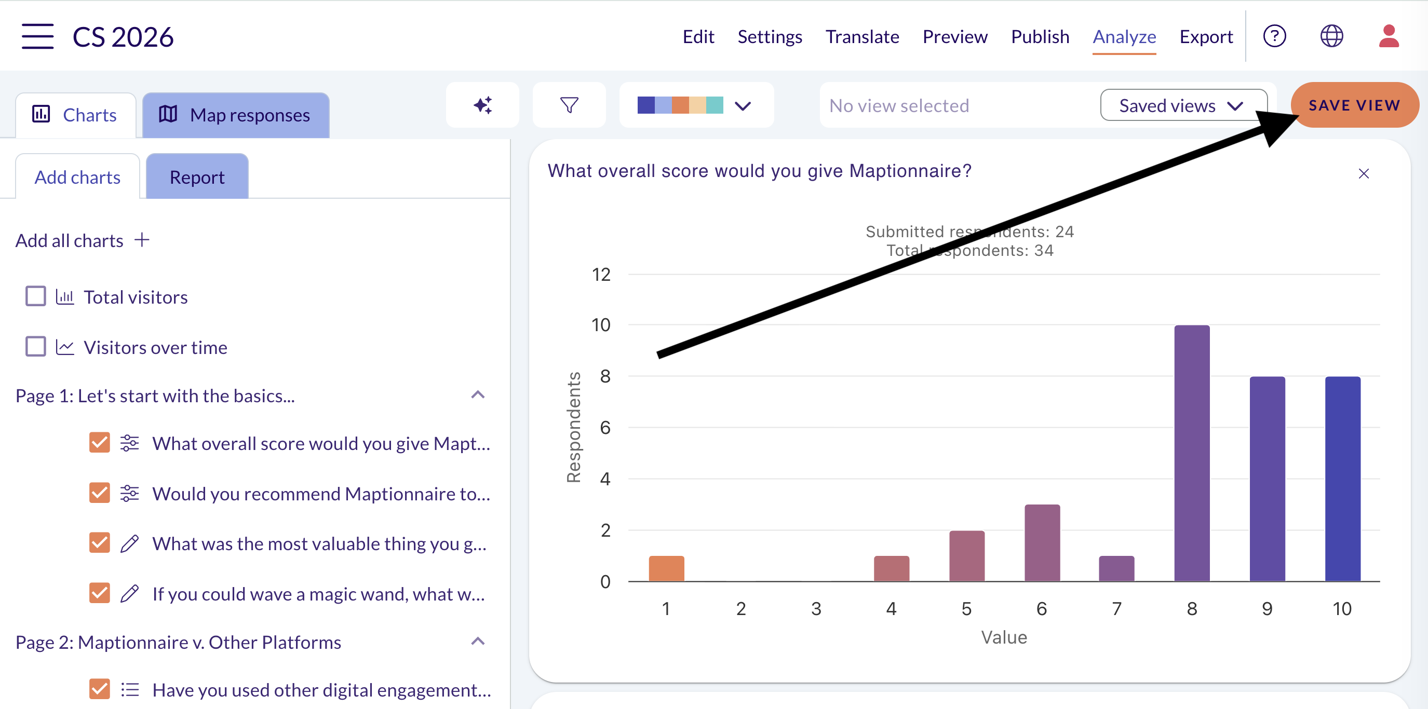Screen dimensions: 1428x709
Task: Switch to the Report tab
Action: coord(197,176)
